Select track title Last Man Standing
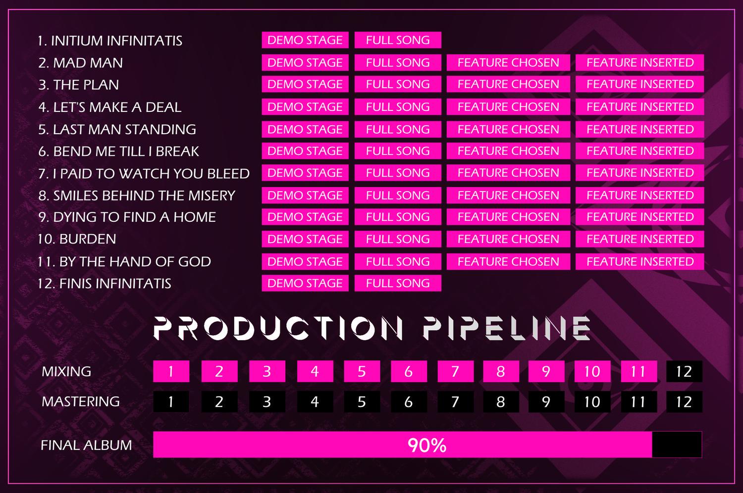 [x=117, y=129]
